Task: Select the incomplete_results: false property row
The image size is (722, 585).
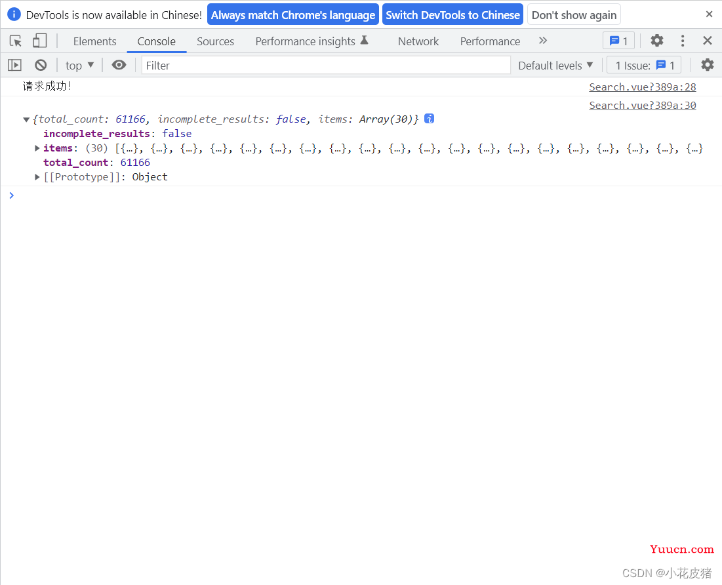Action: (x=117, y=134)
